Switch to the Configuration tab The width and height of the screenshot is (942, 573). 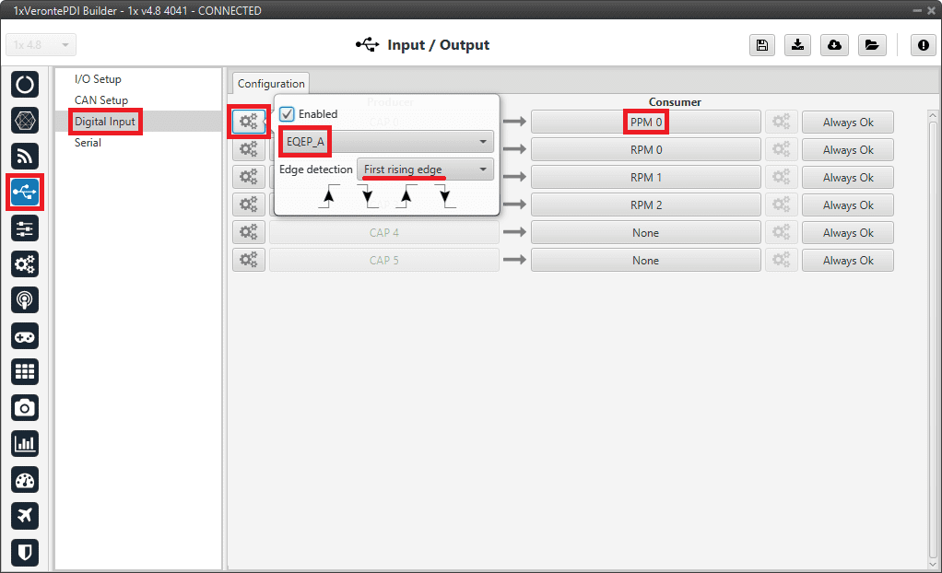pyautogui.click(x=271, y=84)
